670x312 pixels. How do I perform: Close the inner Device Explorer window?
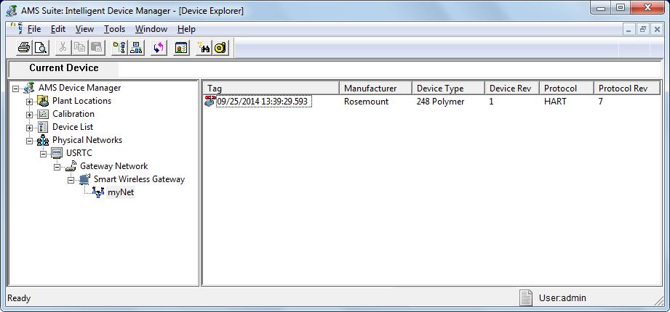pos(657,30)
